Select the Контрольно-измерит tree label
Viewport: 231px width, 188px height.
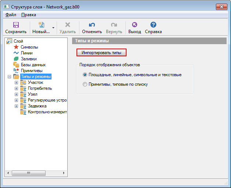pos(47,112)
